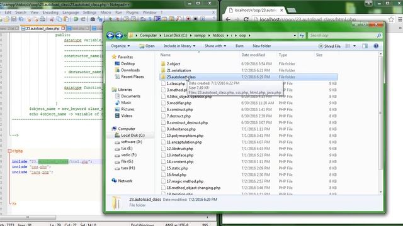Open Explorer address bar history dropdown
The width and height of the screenshot is (403, 226).
pos(295,35)
